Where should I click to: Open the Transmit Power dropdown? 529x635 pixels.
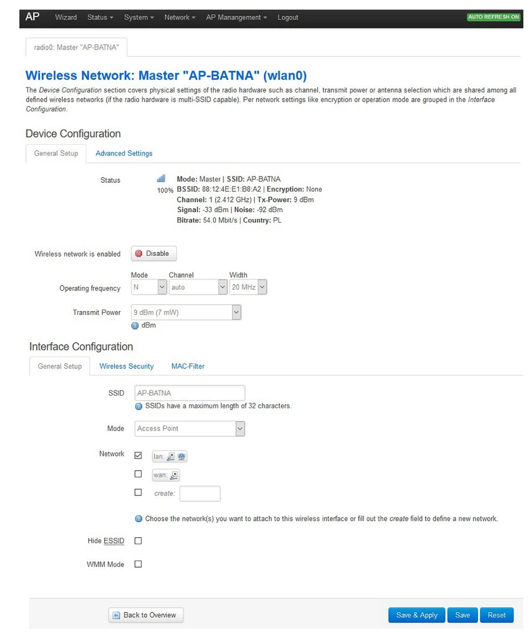tap(186, 312)
